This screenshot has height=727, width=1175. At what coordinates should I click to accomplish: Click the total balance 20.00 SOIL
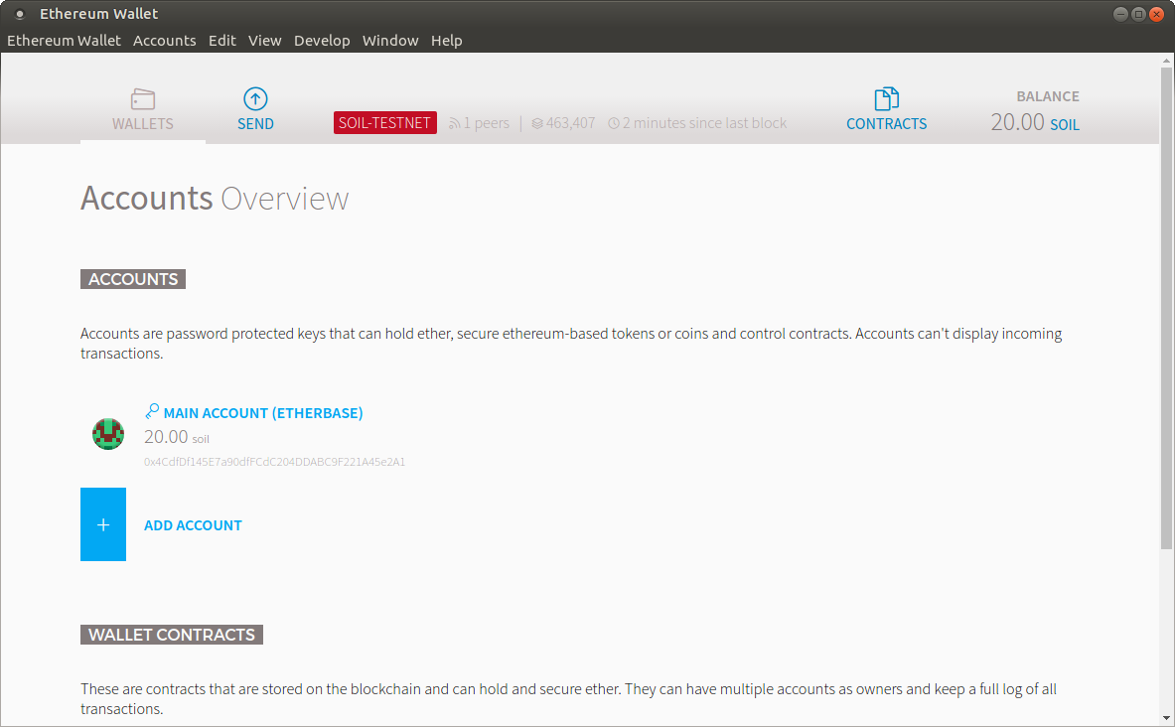pos(1035,122)
